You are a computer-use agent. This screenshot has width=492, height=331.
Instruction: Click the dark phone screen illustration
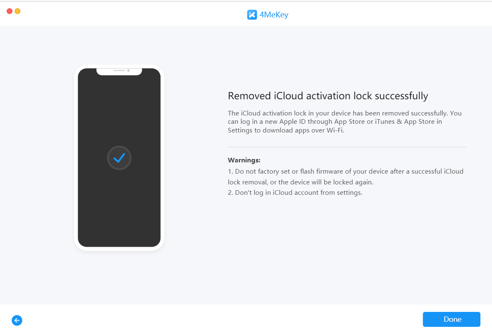(x=119, y=199)
